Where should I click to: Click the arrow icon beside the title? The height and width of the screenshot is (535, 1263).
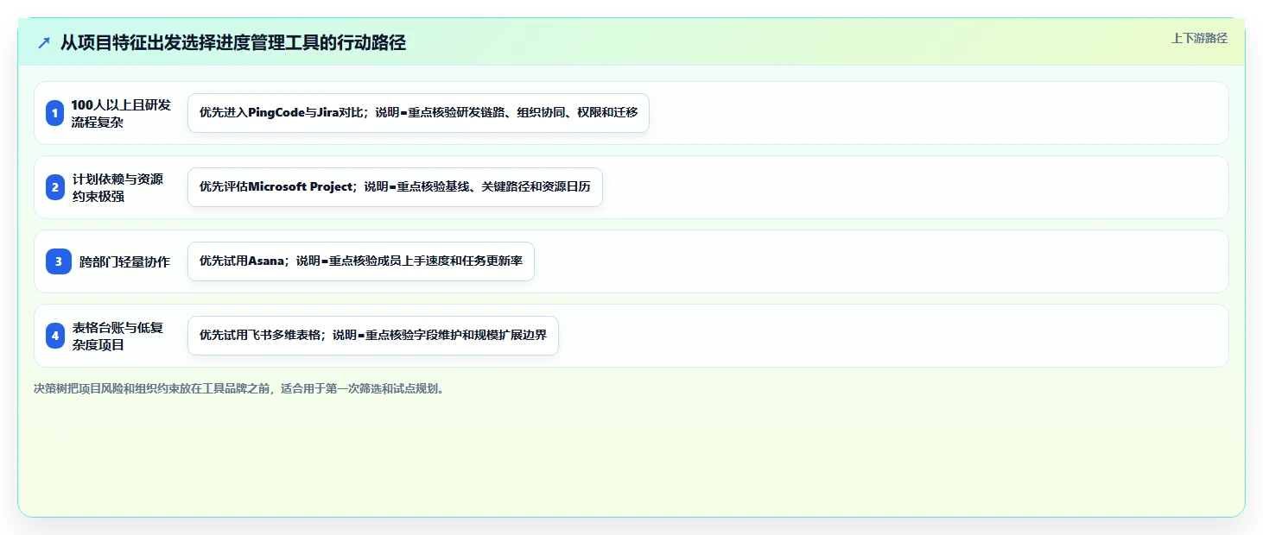(x=44, y=42)
